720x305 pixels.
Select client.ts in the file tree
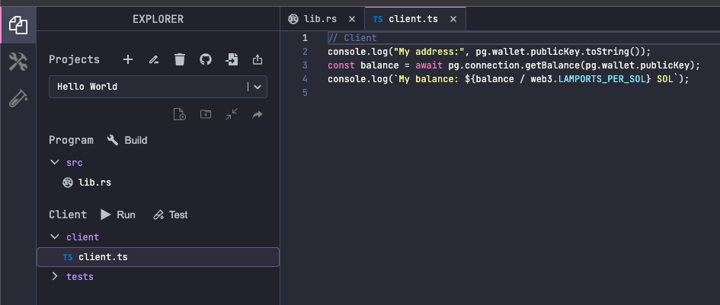point(158,257)
